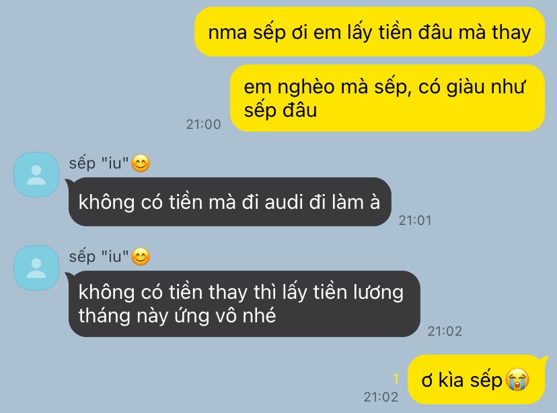Open second sếp "iu" profile avatar

tap(36, 268)
